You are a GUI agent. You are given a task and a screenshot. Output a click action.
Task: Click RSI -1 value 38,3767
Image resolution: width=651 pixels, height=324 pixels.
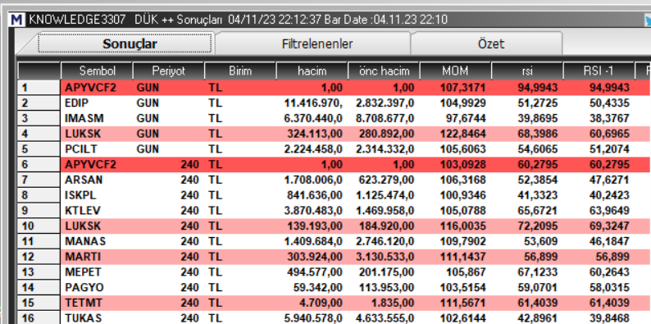pyautogui.click(x=609, y=118)
